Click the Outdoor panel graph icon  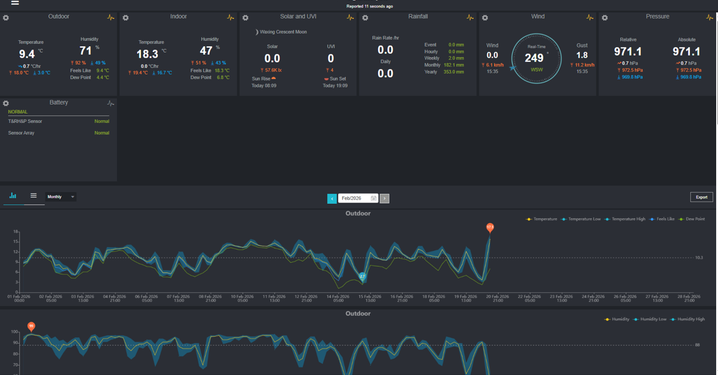110,18
